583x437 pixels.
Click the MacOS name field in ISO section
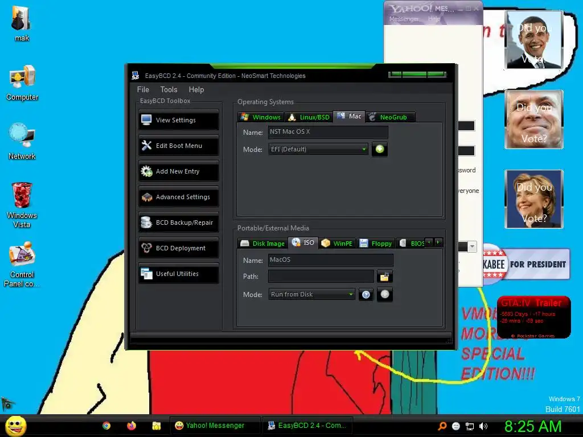[x=331, y=259]
